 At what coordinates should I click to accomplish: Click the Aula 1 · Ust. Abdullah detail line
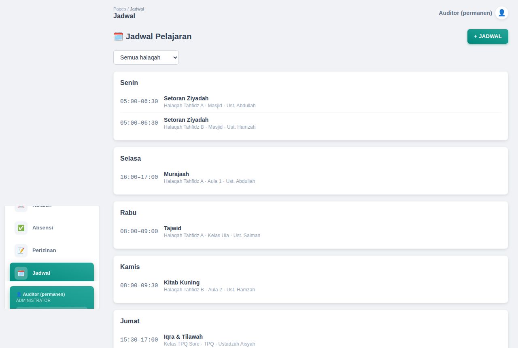click(x=210, y=181)
